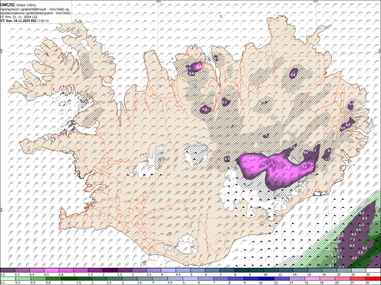This screenshot has height=285, width=381.
Task: Click the 'IT: Fim. 21. 11. 2024 12Z' initial time line
Action: click(x=19, y=17)
